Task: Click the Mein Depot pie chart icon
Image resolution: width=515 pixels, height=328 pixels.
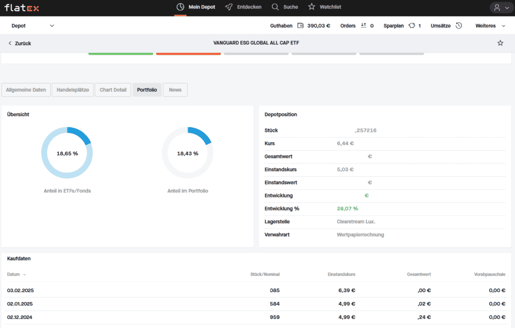Action: pos(181,7)
